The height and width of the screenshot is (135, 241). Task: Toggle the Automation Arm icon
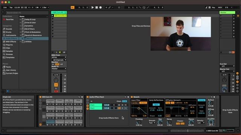(110, 7)
